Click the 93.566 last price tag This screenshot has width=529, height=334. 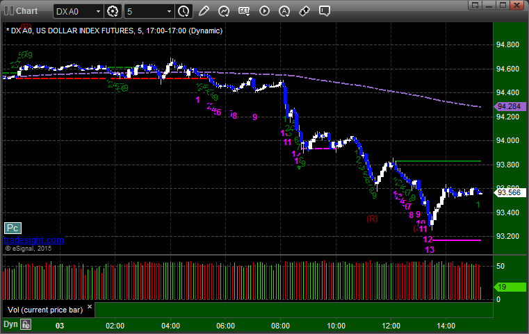[510, 192]
